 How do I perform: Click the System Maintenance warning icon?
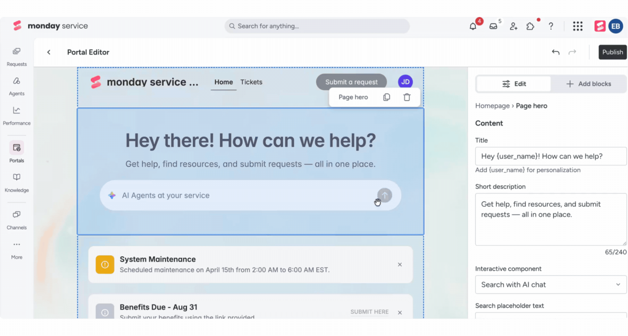pos(105,265)
